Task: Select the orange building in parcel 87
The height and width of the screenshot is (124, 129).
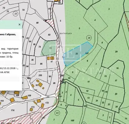Action: [51, 58]
